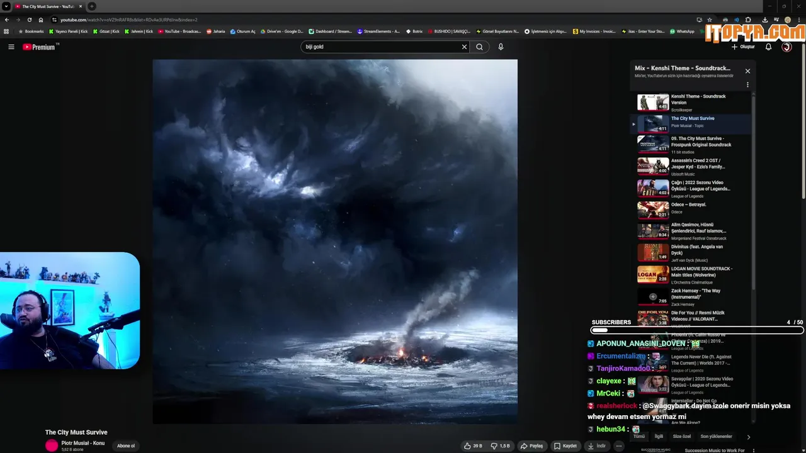
Task: Open the Jahrein | Kick bookmark
Action: [x=139, y=31]
